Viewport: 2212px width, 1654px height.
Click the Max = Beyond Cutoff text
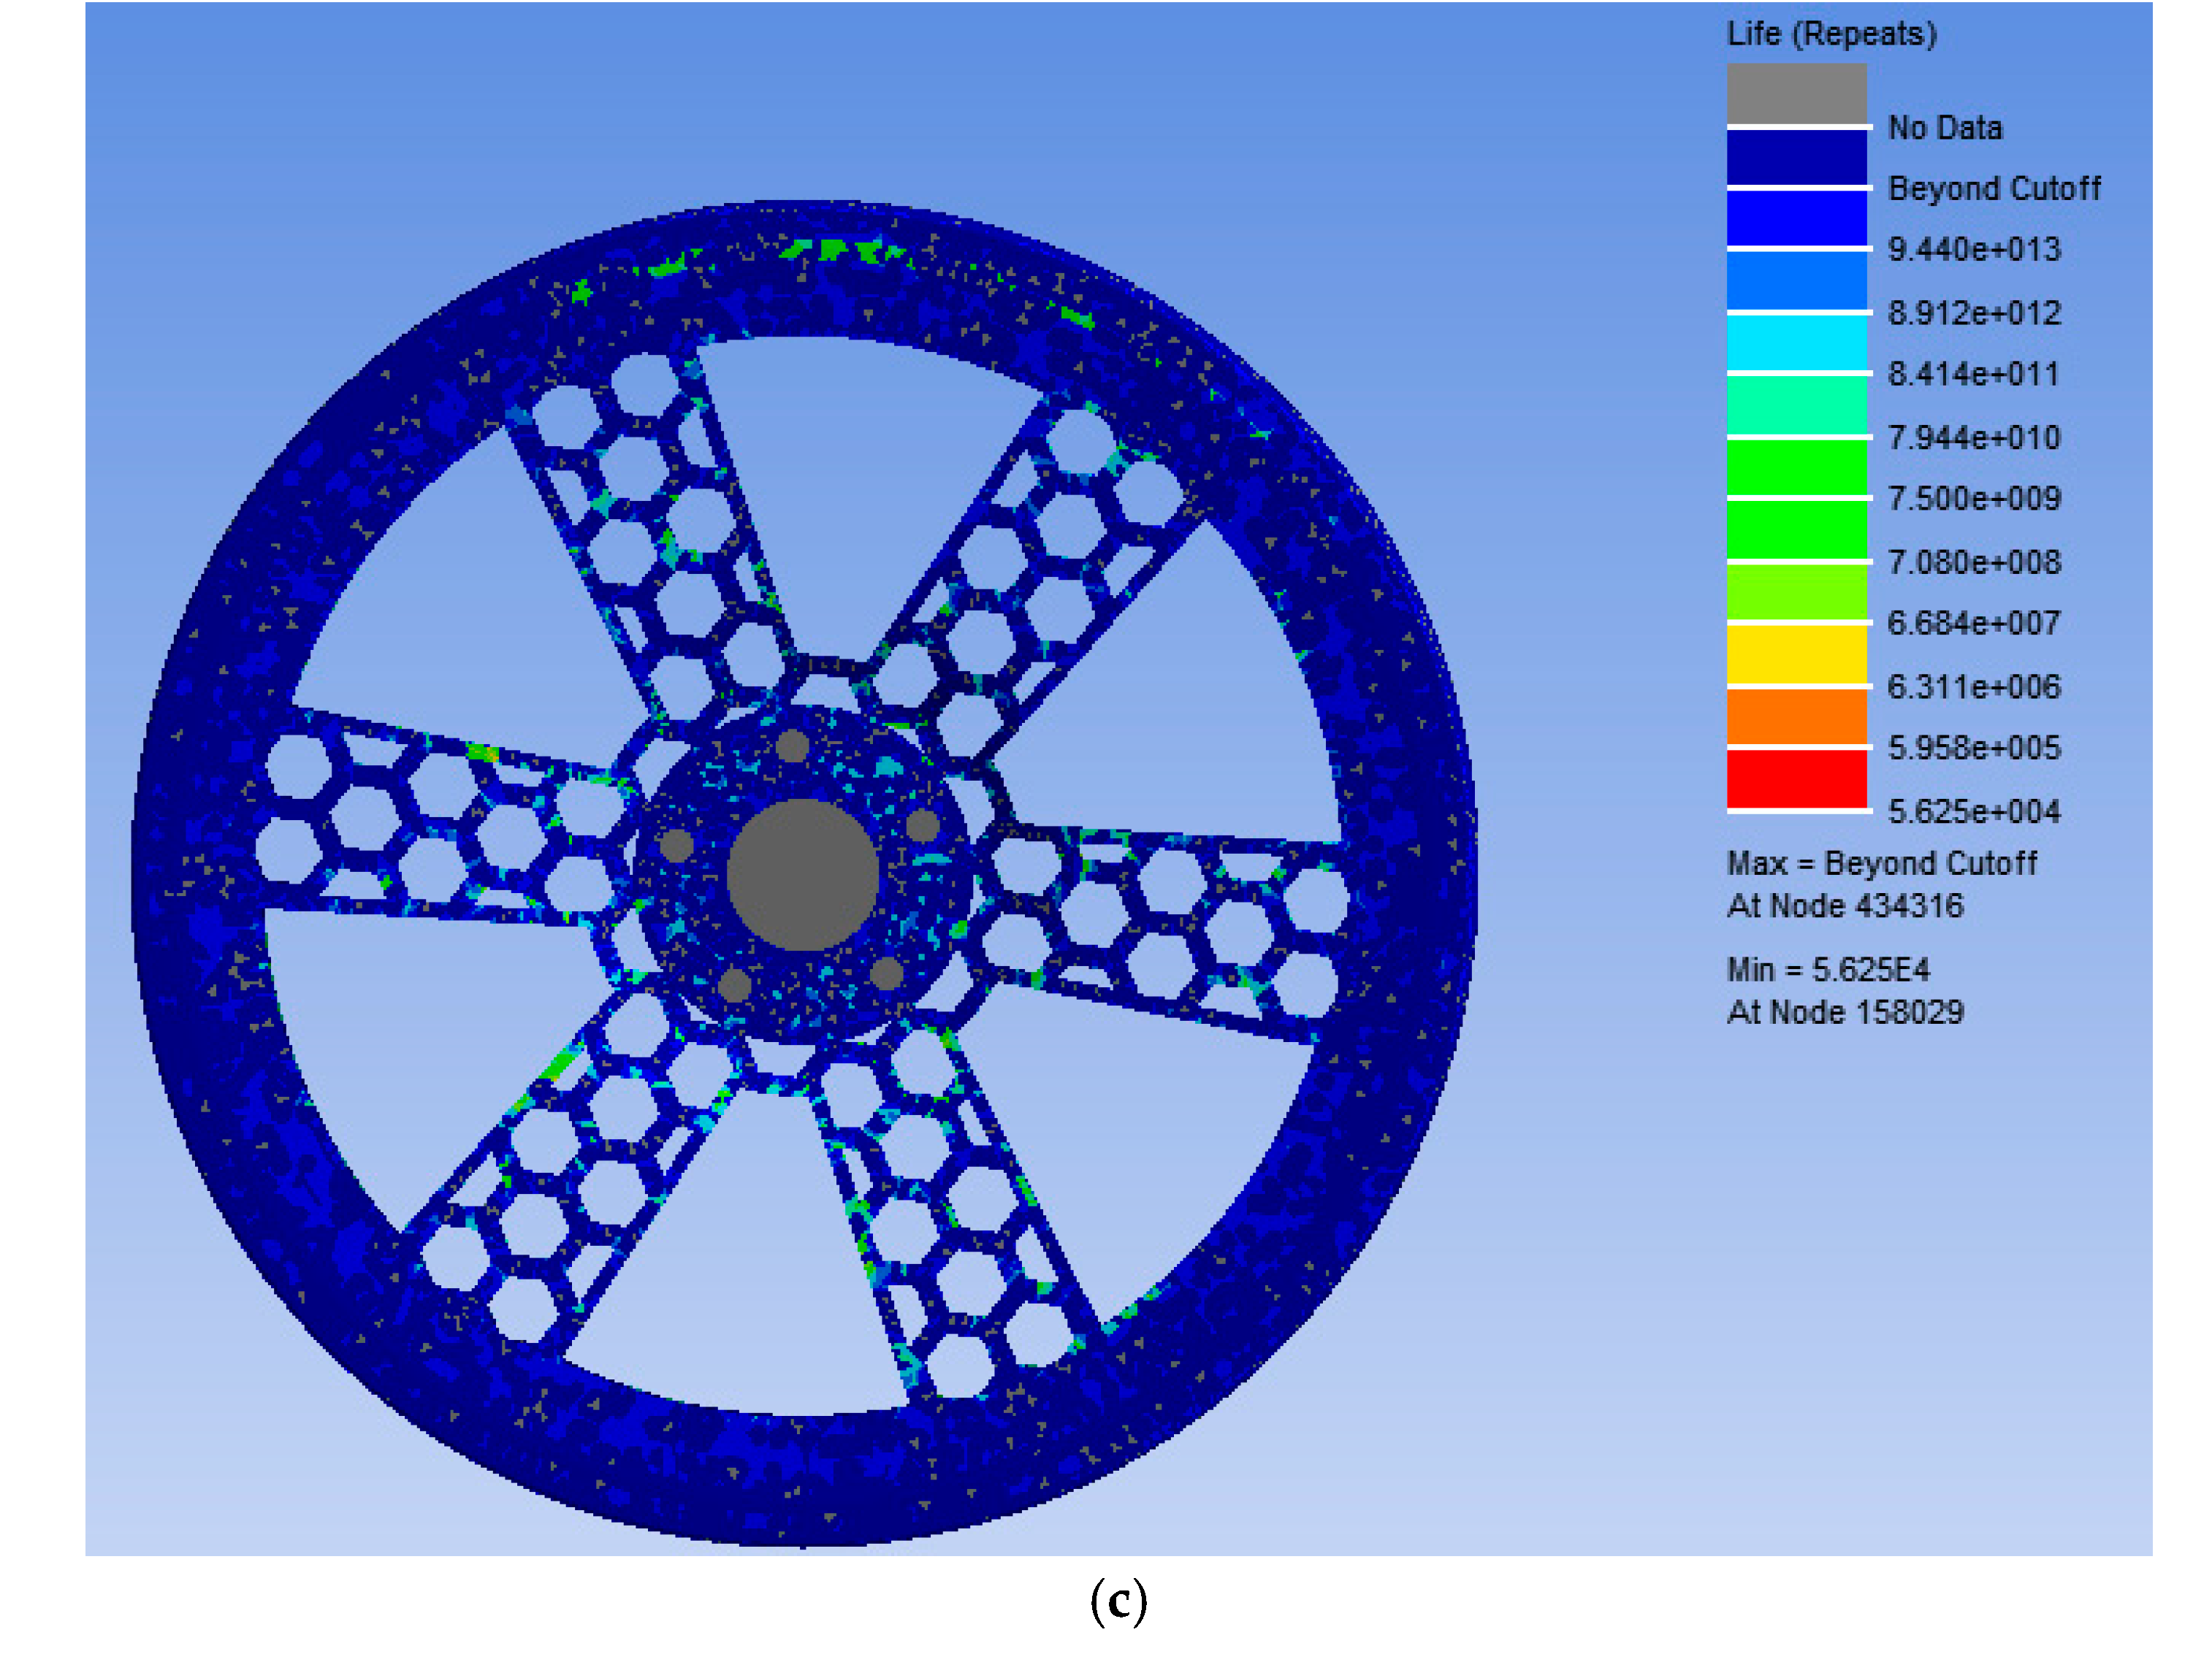(1881, 862)
